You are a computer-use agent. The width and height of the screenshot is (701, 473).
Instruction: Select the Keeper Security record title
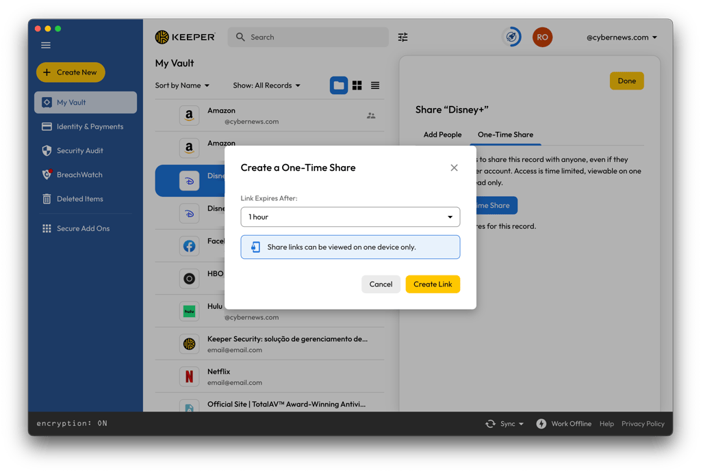[x=287, y=339]
